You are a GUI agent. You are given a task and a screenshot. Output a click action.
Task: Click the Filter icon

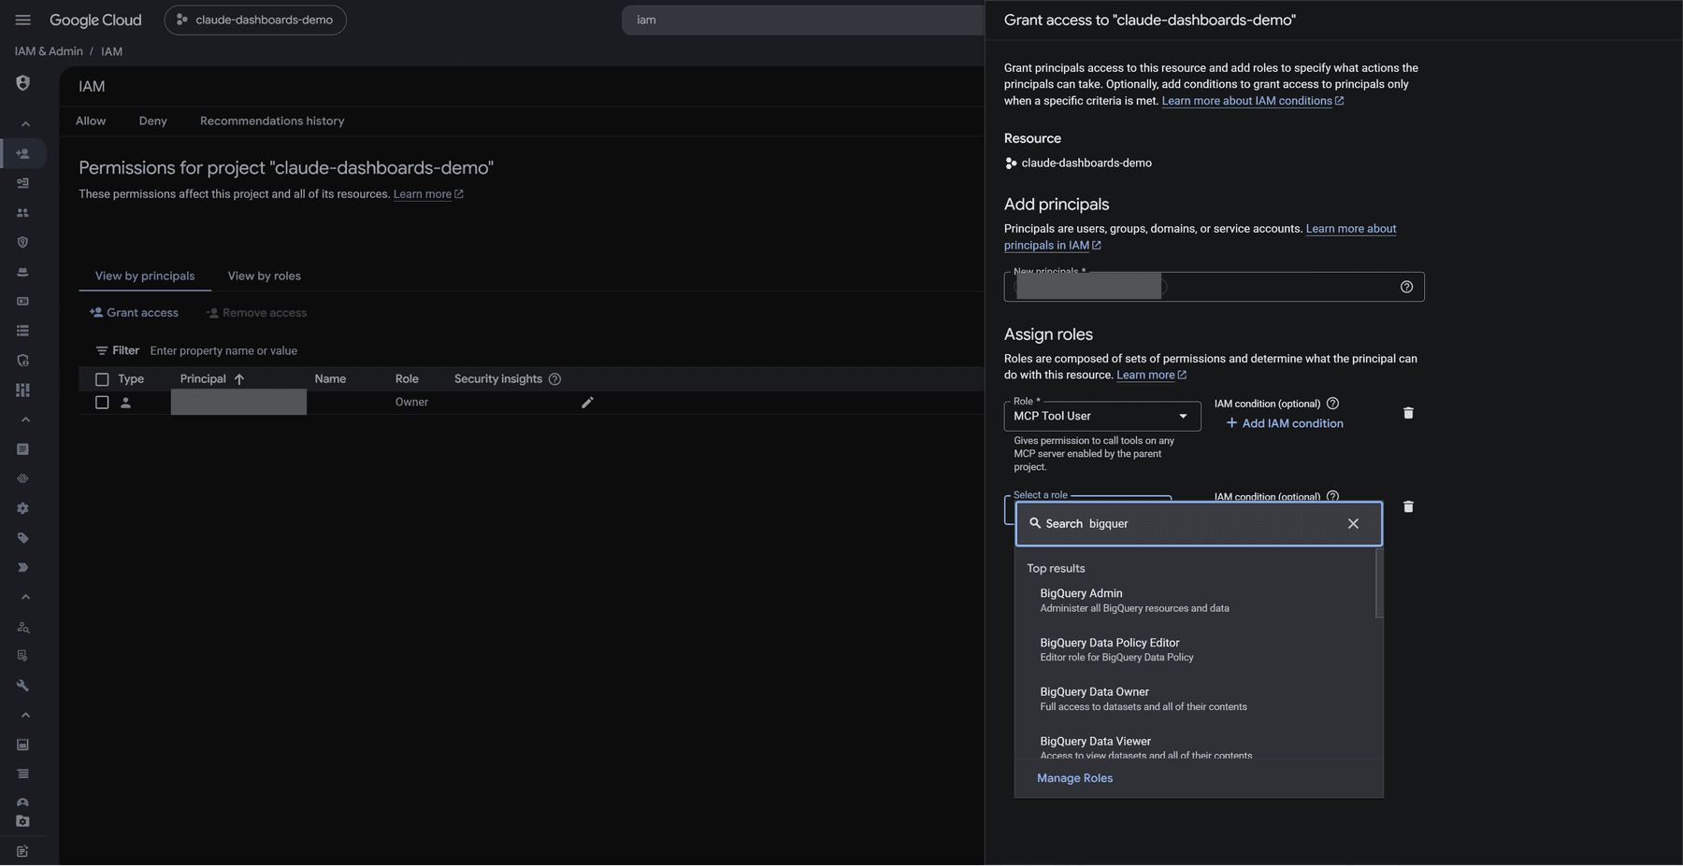click(101, 351)
